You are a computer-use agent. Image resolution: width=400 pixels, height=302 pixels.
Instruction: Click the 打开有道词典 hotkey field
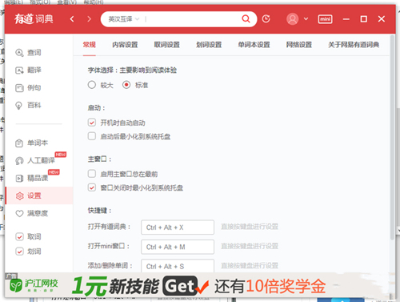pyautogui.click(x=178, y=228)
